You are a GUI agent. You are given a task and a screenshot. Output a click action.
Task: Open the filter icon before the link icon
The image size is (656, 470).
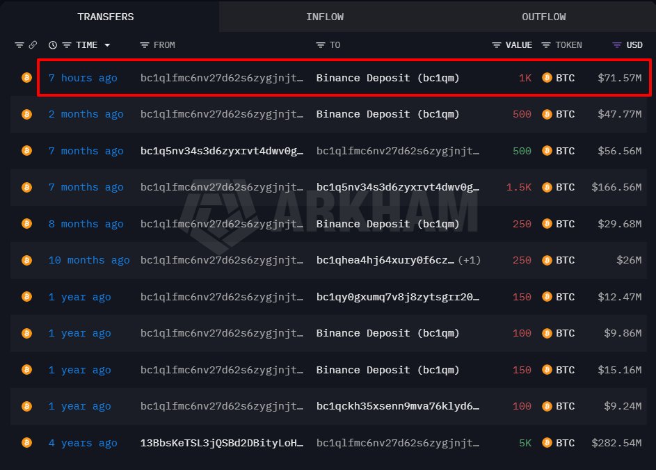[19, 44]
